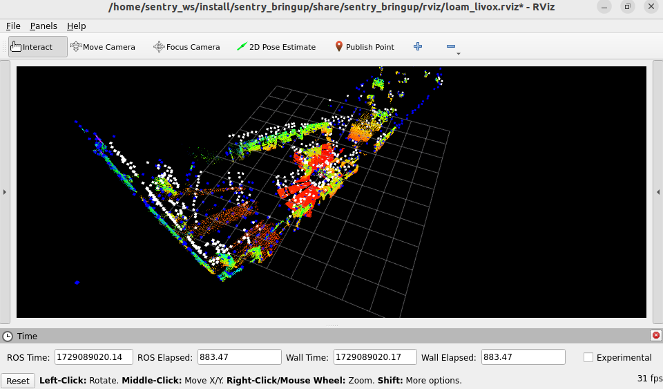This screenshot has height=389, width=663.
Task: Click the clock icon in Time panel header
Action: (8, 336)
